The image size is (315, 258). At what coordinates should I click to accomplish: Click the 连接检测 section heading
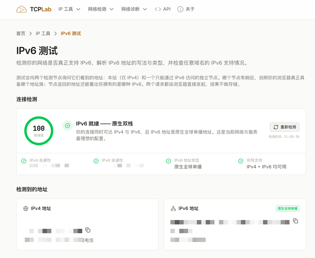point(27,99)
